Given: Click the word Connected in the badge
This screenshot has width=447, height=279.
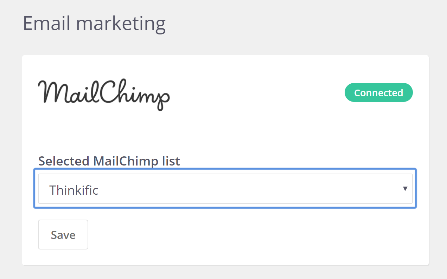Looking at the screenshot, I should click(x=378, y=93).
